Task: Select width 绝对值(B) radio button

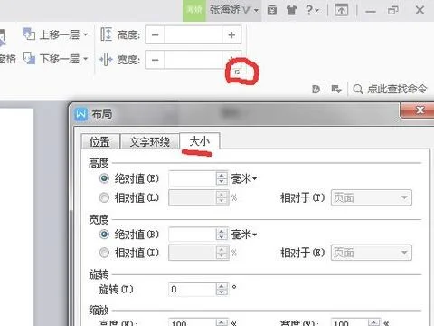Action: click(x=104, y=235)
